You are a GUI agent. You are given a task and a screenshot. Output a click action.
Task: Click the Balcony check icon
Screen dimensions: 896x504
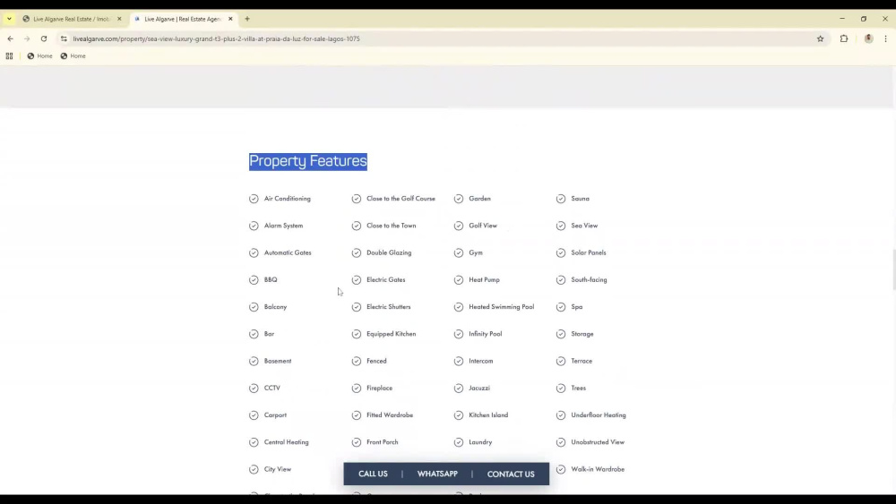[x=254, y=307]
